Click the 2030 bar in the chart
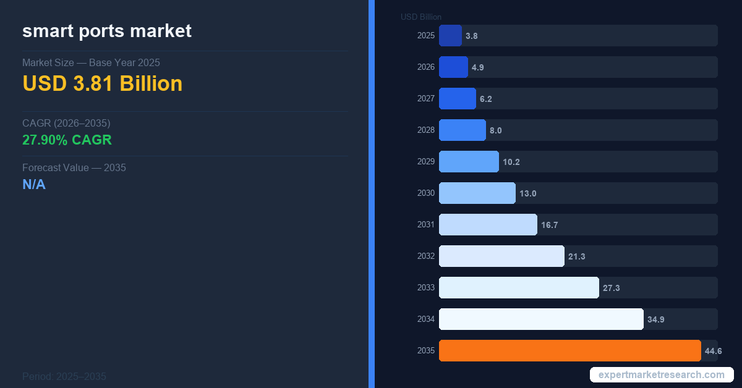This screenshot has height=388, width=742. [x=477, y=193]
